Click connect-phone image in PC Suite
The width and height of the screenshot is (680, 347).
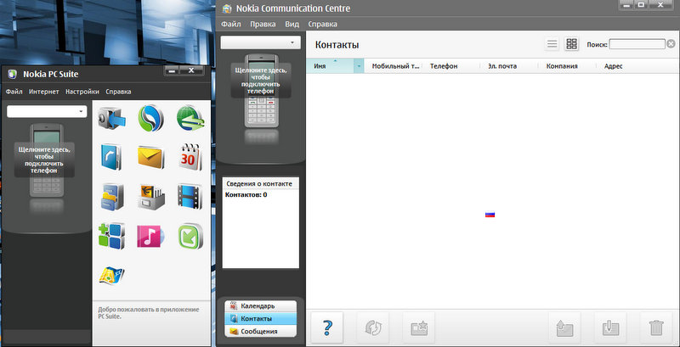click(x=47, y=160)
